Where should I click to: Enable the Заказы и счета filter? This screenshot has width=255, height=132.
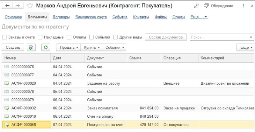pyautogui.click(x=4, y=37)
